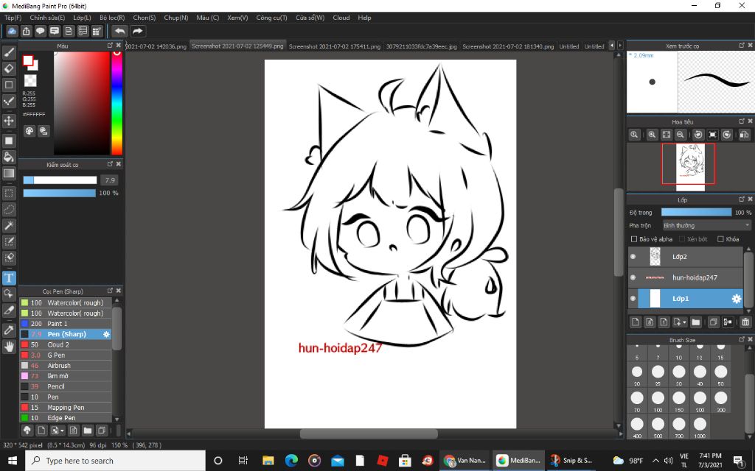Click the canvas horizontal scrollbar
Screen dimensions: 755x471
click(x=369, y=433)
